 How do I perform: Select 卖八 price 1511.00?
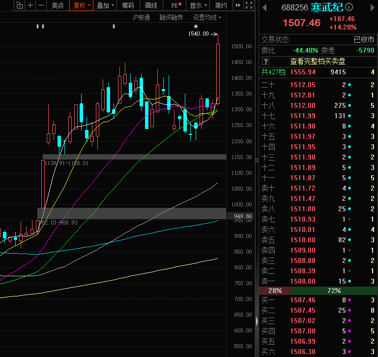point(302,209)
